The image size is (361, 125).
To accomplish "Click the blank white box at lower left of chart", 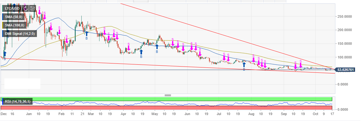I will (x=22, y=83).
